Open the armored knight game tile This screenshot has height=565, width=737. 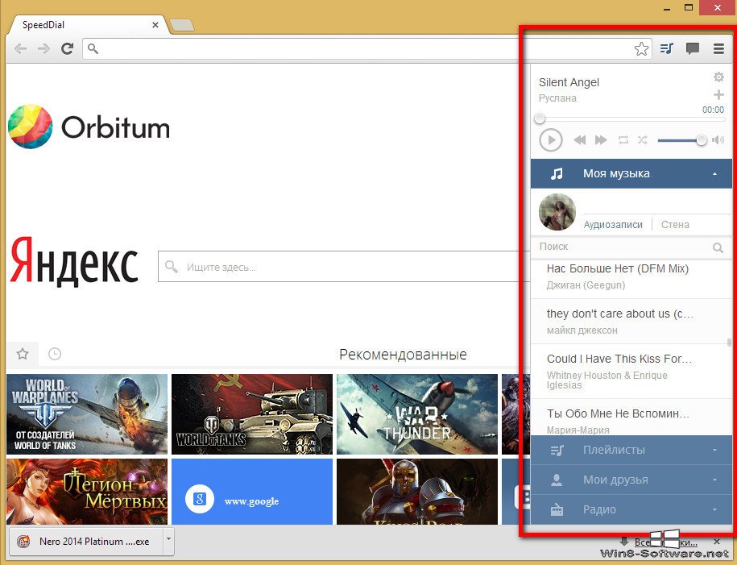[417, 492]
